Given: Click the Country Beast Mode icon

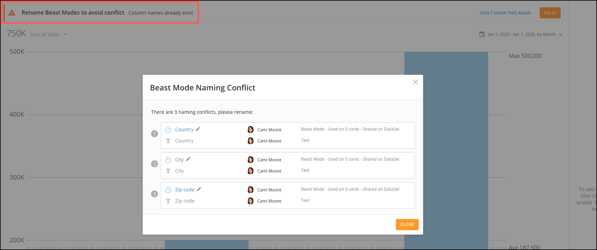Looking at the screenshot, I should point(168,130).
